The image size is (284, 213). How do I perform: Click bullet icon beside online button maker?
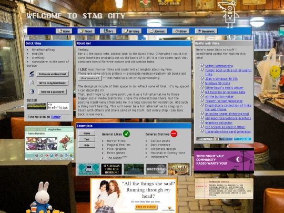[202, 96]
